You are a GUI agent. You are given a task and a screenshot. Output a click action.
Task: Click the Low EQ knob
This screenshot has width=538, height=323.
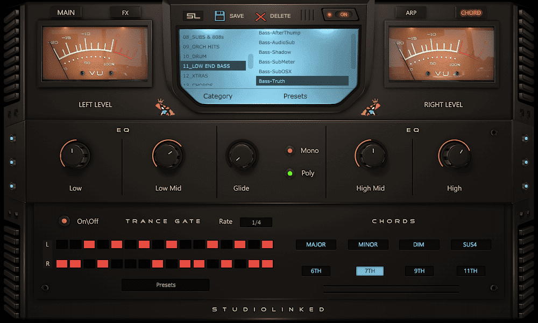coord(75,155)
